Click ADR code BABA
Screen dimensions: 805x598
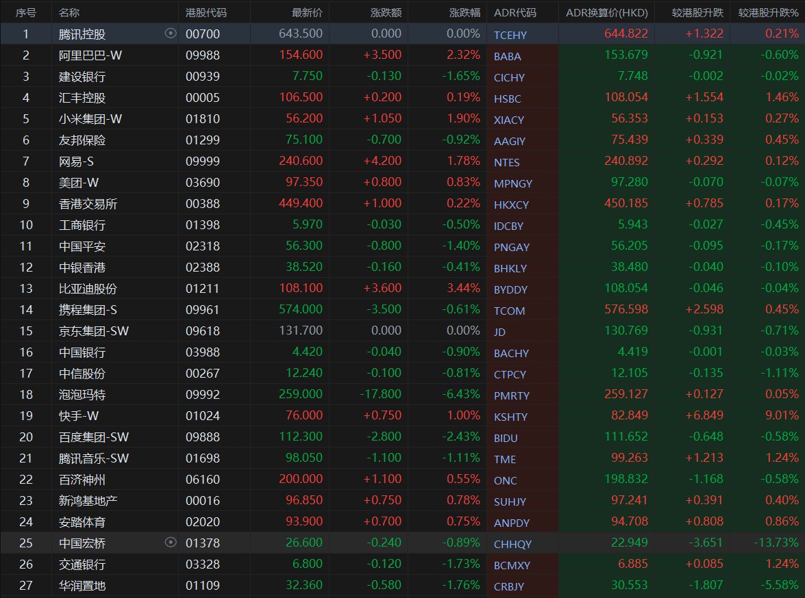[x=507, y=56]
